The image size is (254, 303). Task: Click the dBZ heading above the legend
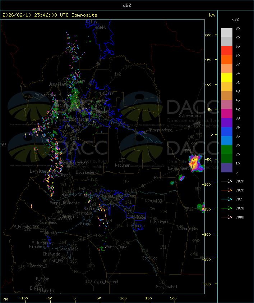(235, 19)
